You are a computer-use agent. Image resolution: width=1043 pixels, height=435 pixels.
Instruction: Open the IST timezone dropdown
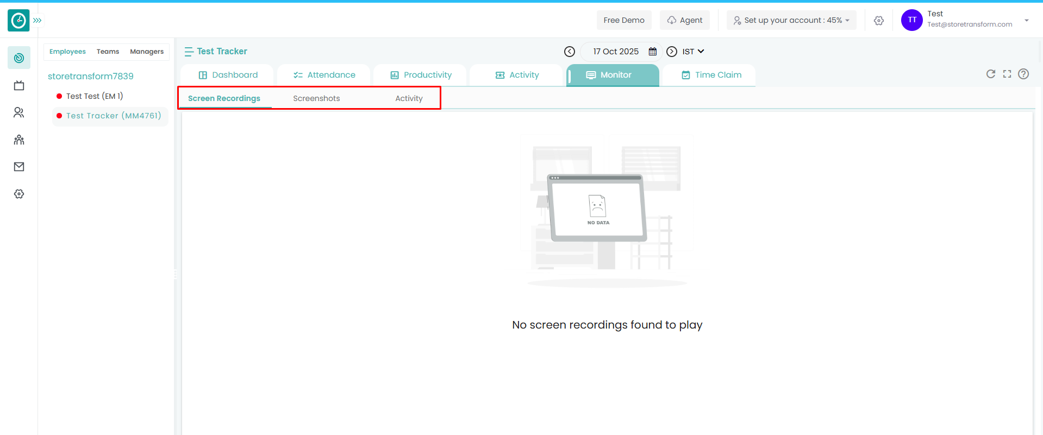[693, 52]
